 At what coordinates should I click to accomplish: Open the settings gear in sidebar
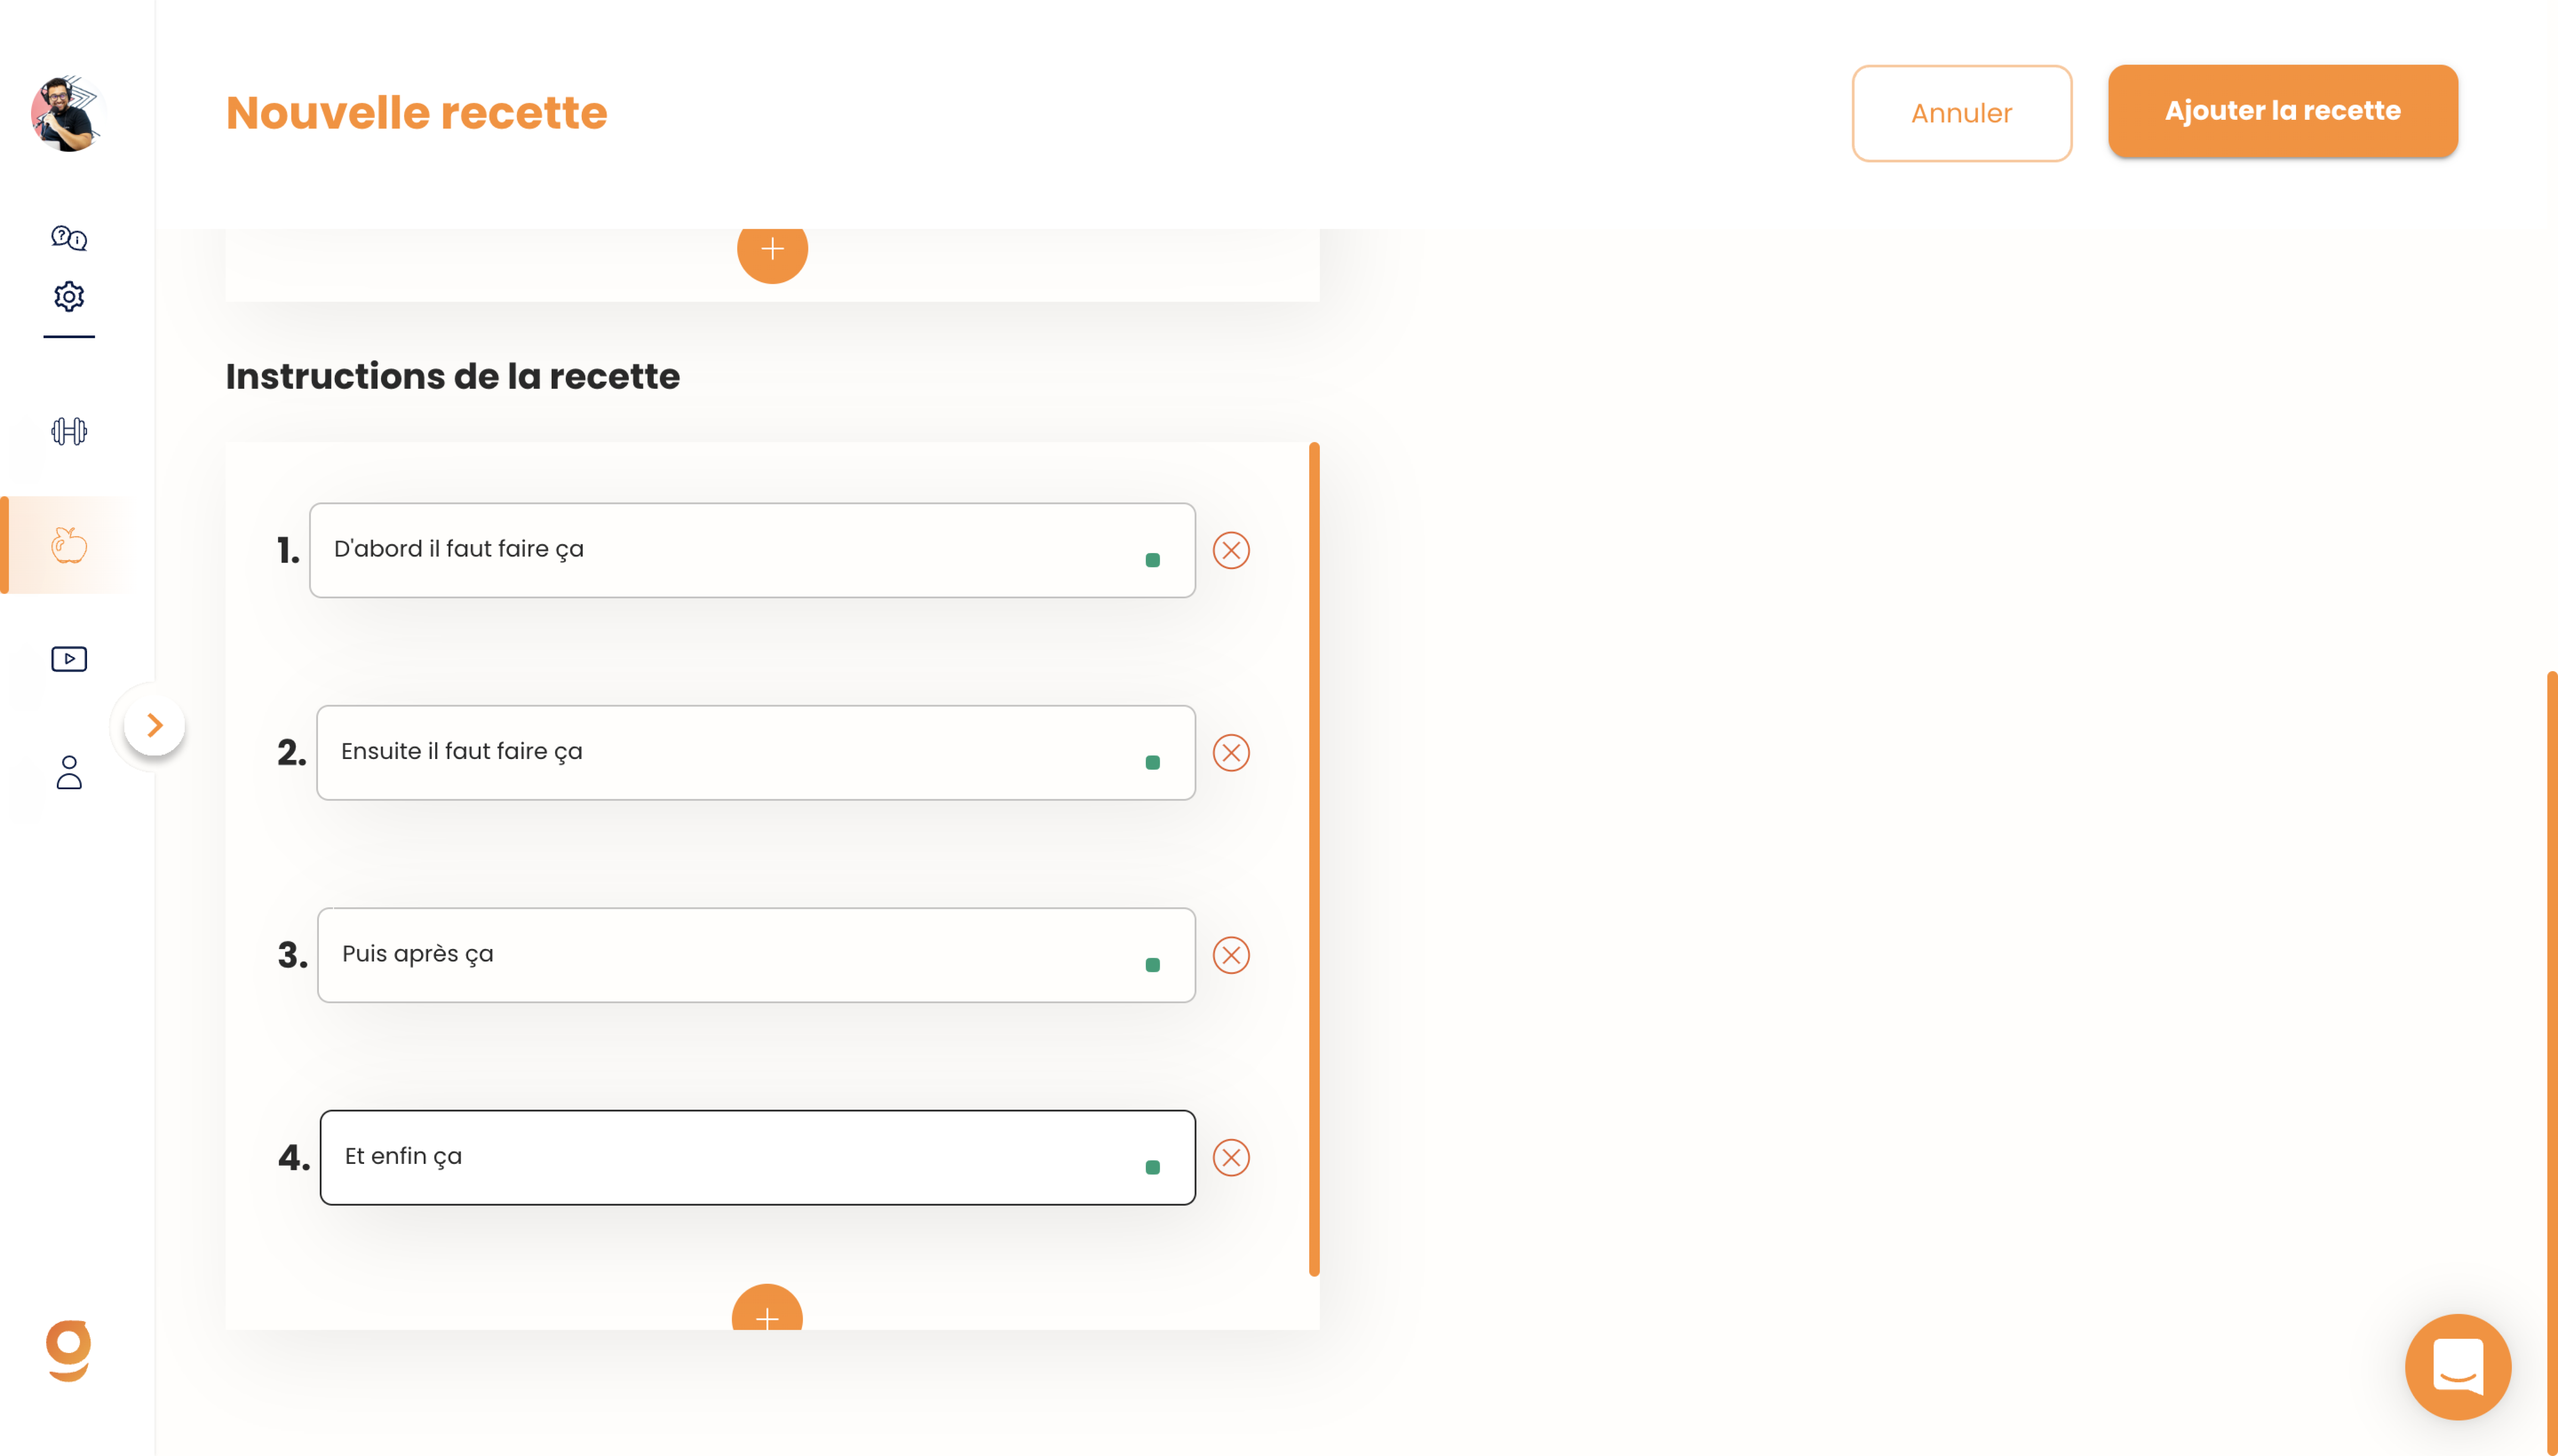click(69, 296)
